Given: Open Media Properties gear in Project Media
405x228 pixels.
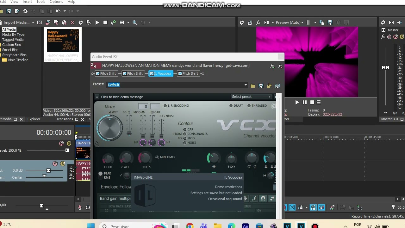Looking at the screenshot, I should (81, 22).
